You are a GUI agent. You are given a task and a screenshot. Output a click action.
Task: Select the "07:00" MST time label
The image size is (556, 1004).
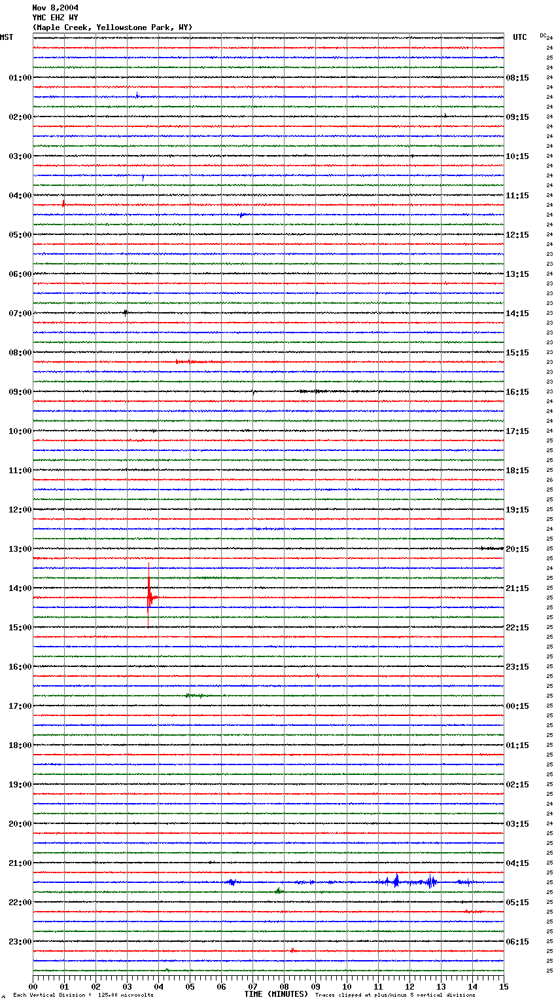[20, 314]
